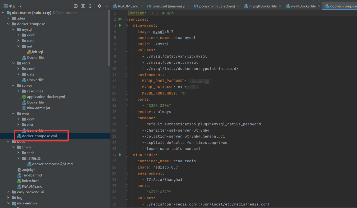The image size is (357, 208).
Task: Open application-docker.yml file
Action: [46, 97]
